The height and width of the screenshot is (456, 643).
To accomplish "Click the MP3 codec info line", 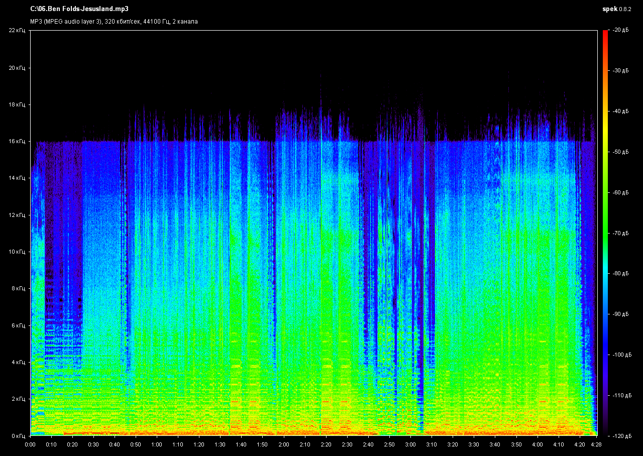I will point(114,22).
